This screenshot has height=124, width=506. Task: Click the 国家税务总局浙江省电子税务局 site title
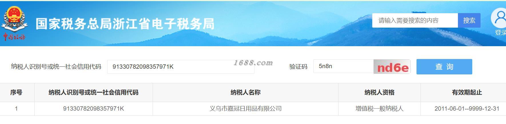point(125,24)
